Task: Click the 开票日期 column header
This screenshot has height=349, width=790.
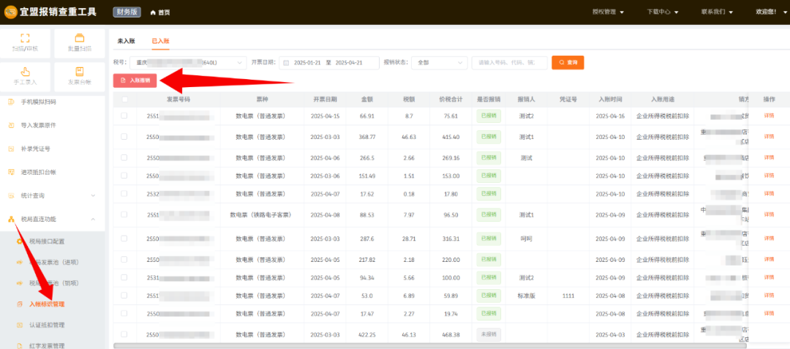Action: click(x=325, y=100)
